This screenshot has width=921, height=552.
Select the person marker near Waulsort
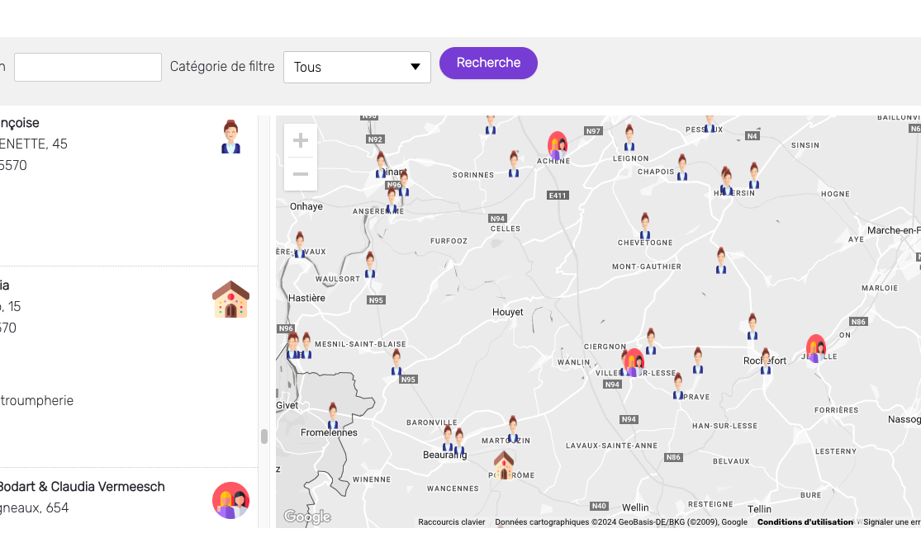tap(370, 264)
